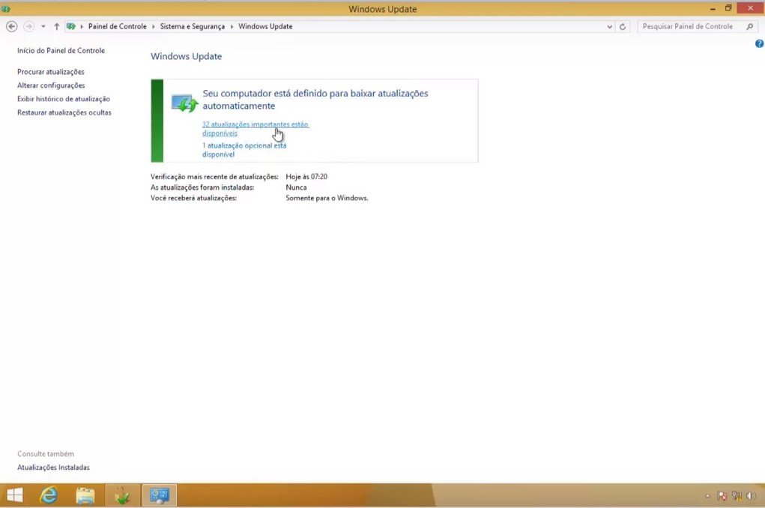The height and width of the screenshot is (508, 765).
Task: Open File Explorer from taskbar
Action: click(x=85, y=495)
